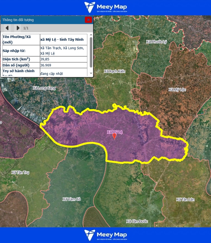
Task: Select the Xã Vàm Cỏ commune label
Action: 71,199
